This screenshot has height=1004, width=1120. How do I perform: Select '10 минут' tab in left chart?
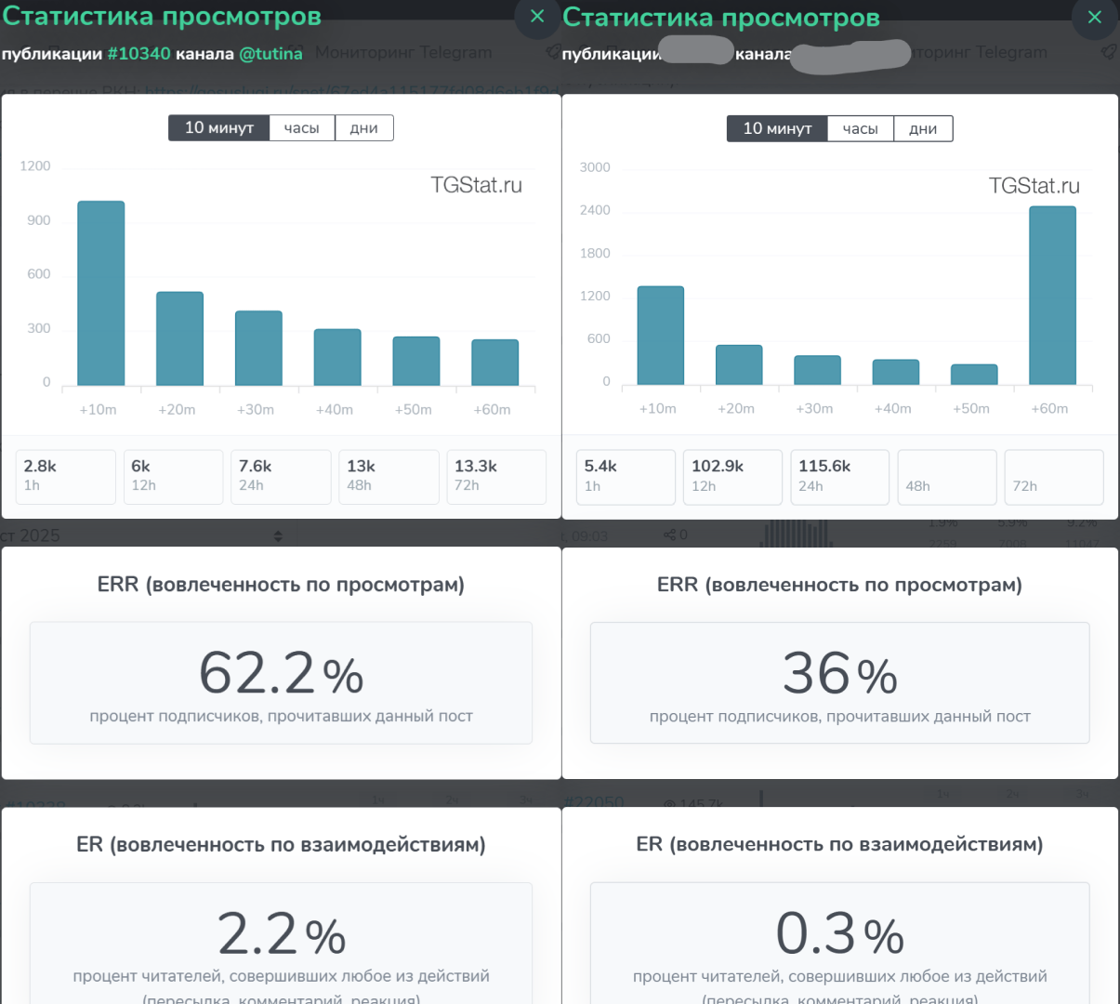pos(219,128)
